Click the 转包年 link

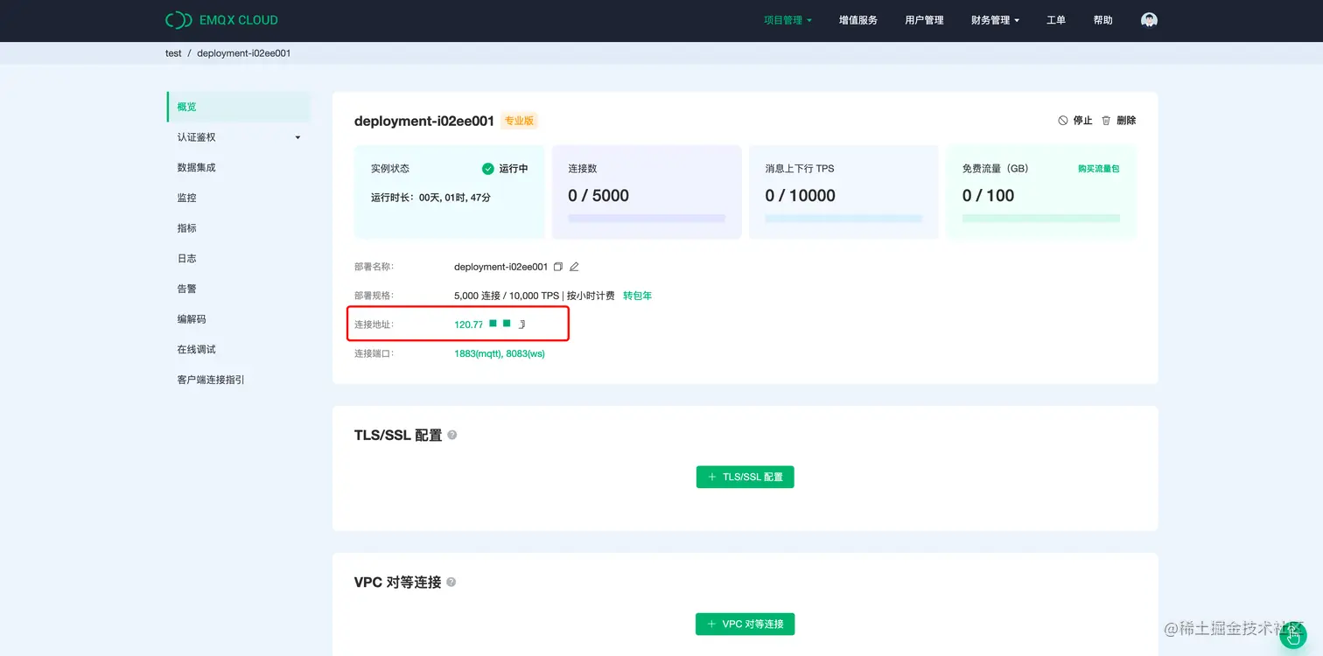point(636,295)
